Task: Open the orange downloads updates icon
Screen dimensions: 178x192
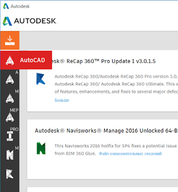Action: [10, 40]
